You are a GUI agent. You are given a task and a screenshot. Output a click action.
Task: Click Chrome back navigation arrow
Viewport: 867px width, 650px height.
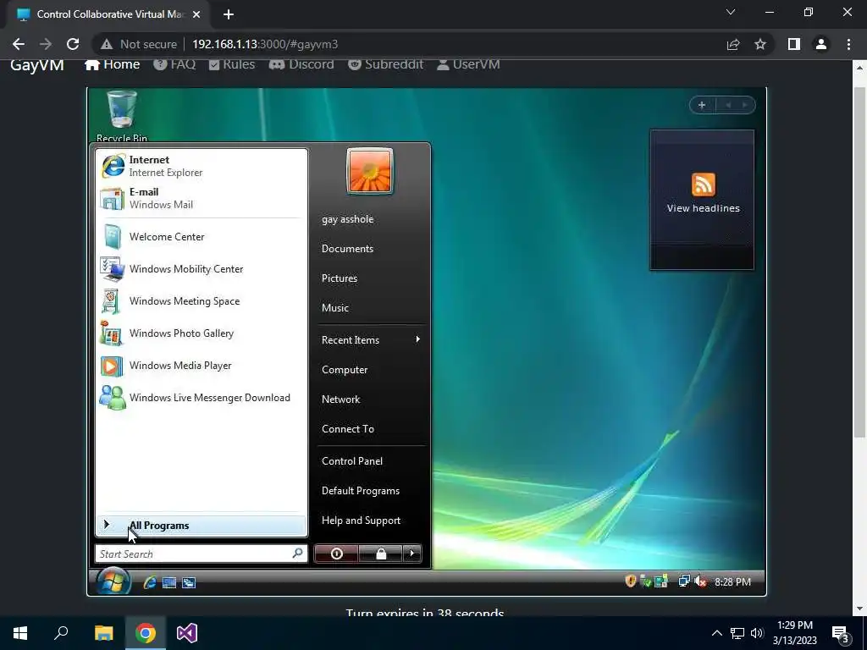(19, 44)
